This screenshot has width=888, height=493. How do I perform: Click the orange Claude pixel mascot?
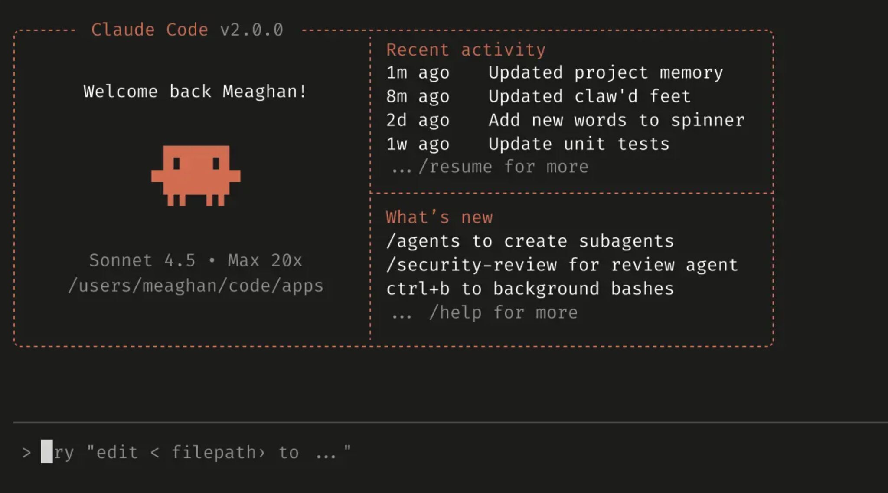[x=196, y=175]
